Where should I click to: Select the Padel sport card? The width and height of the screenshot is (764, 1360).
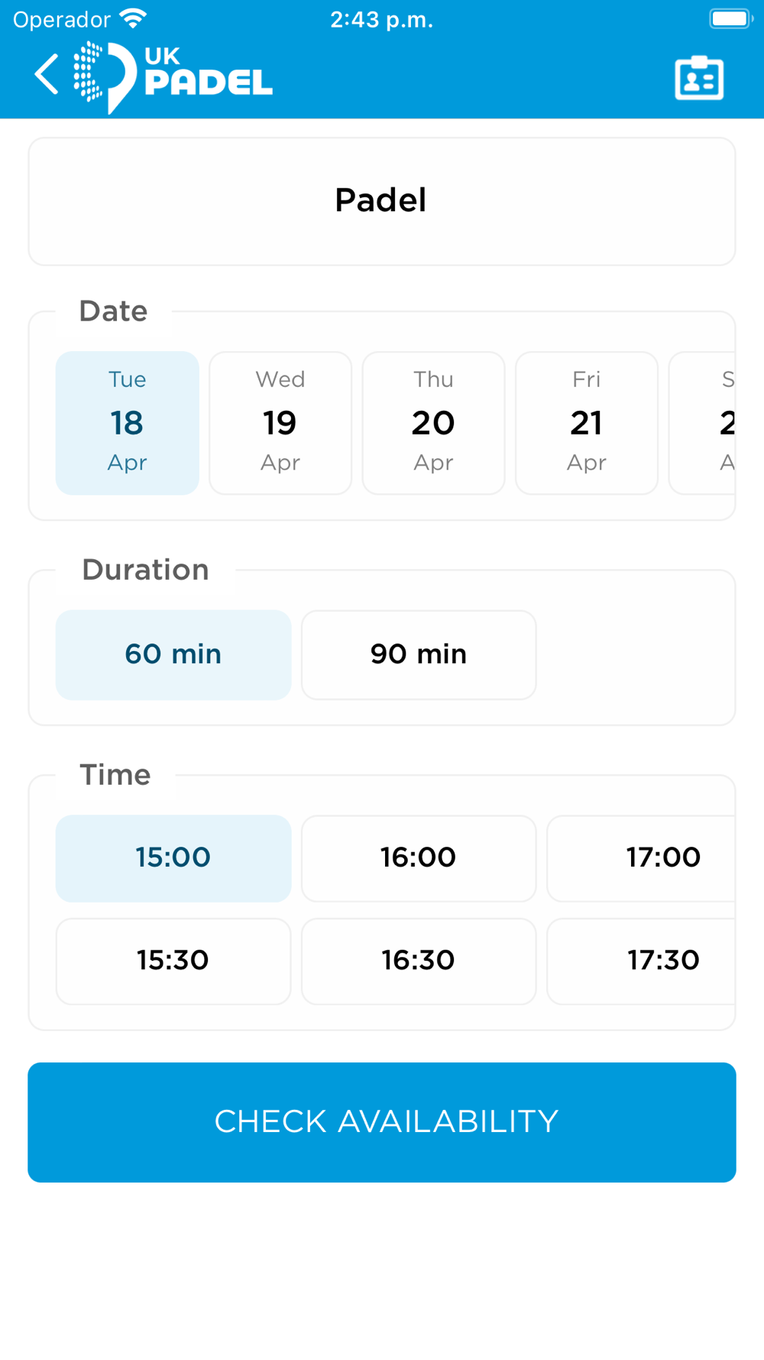(381, 201)
